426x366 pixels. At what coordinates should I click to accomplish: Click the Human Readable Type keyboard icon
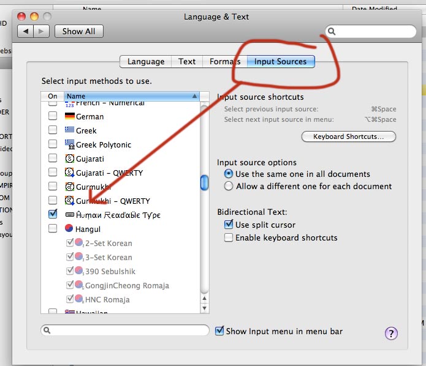tap(70, 215)
